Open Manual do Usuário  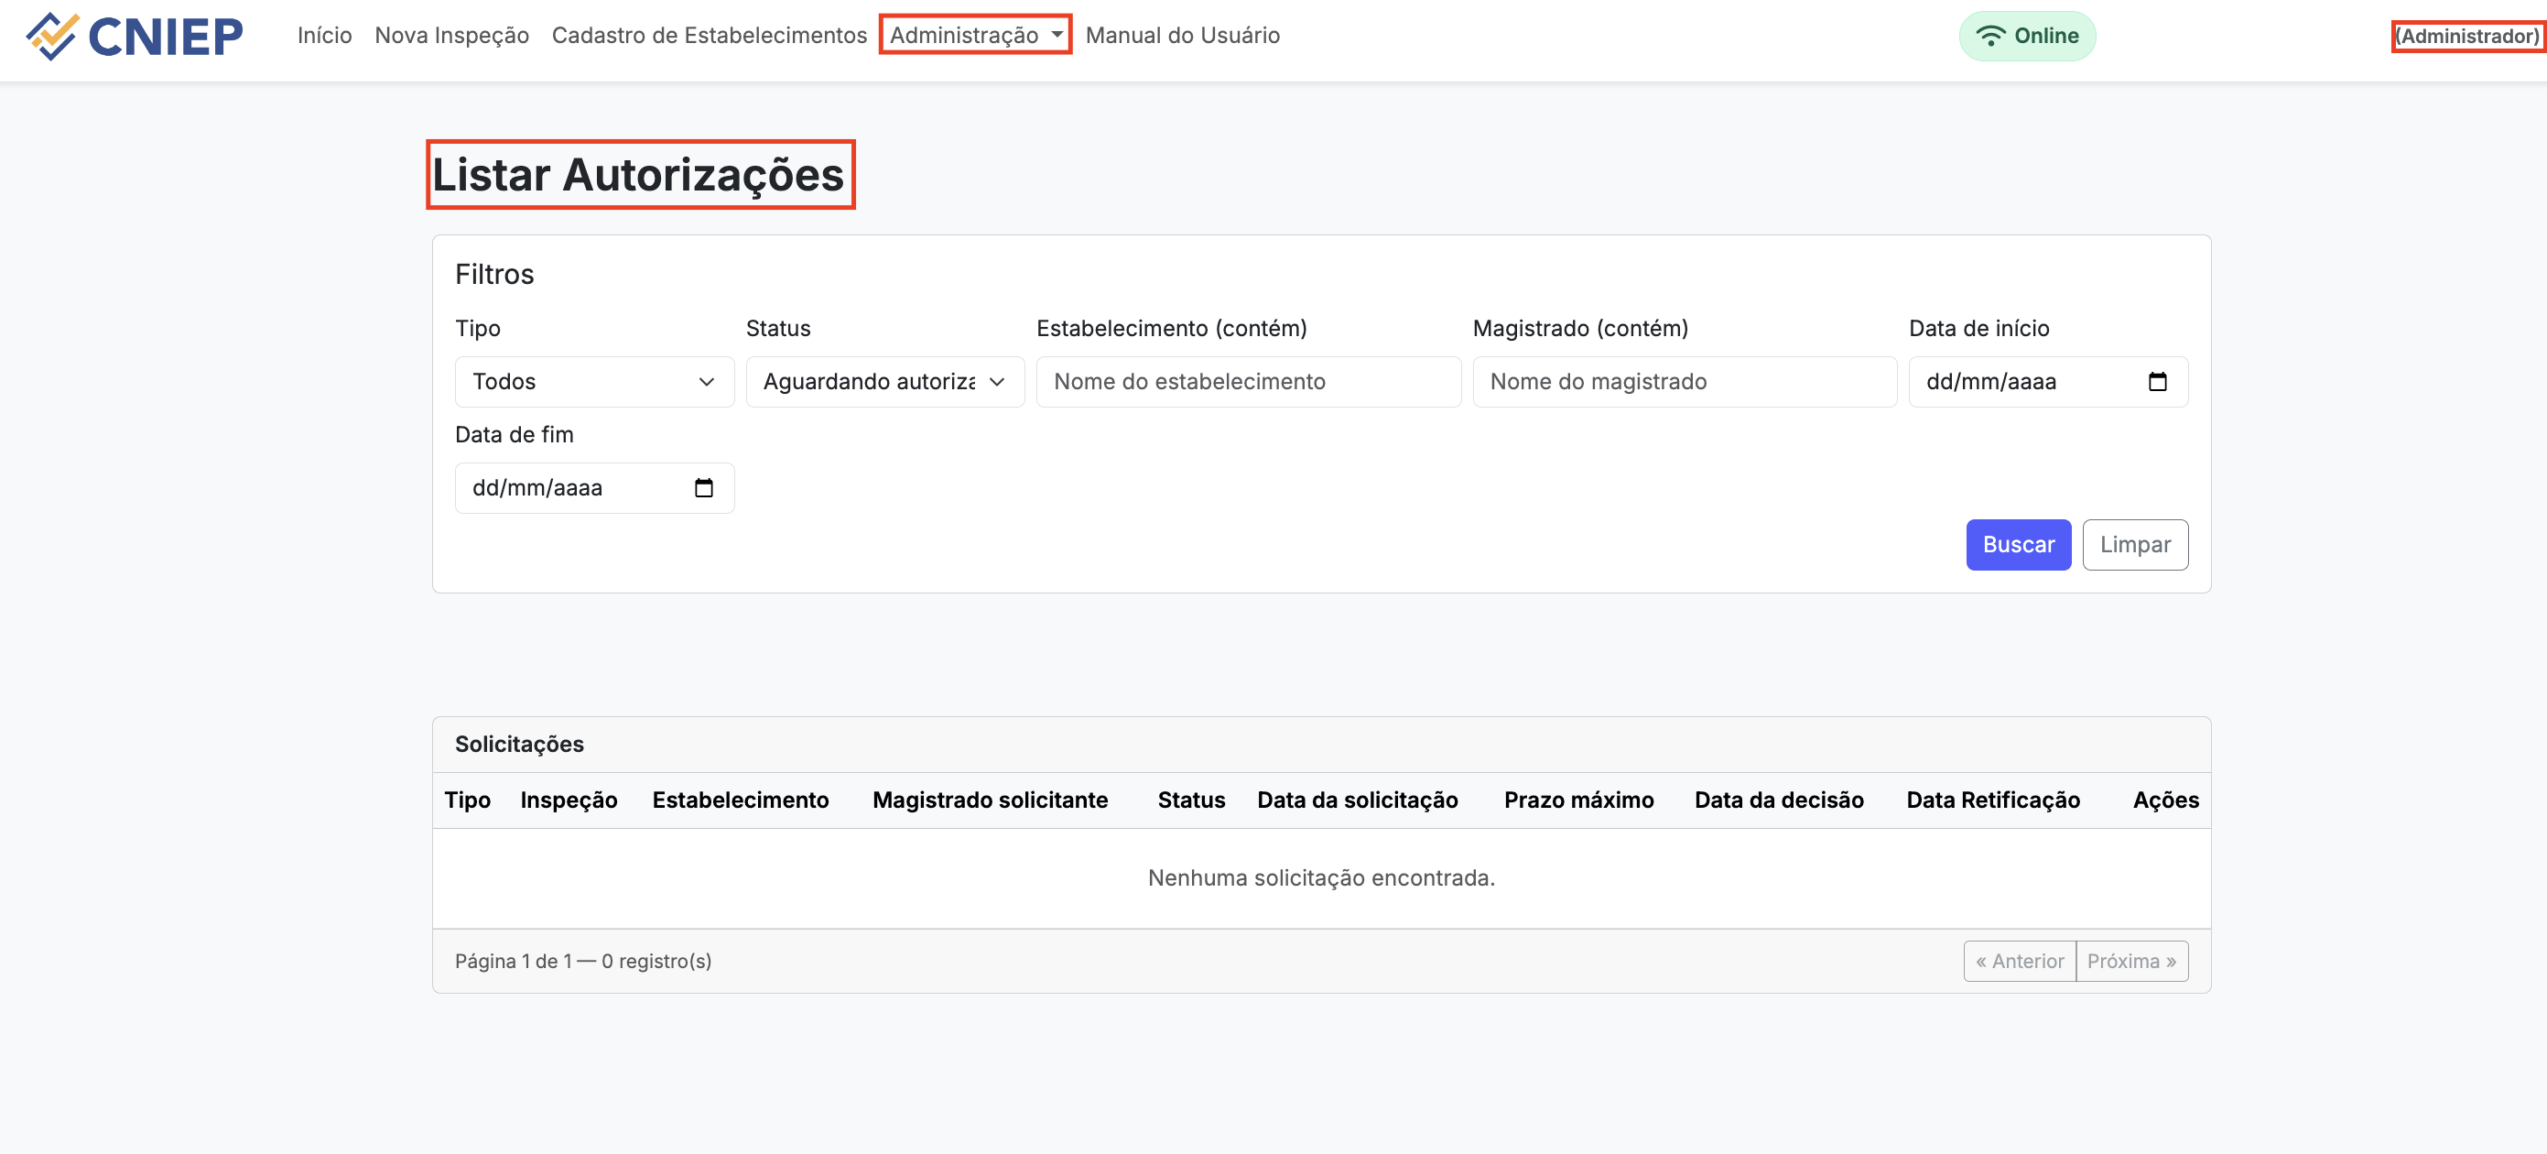pyautogui.click(x=1183, y=36)
